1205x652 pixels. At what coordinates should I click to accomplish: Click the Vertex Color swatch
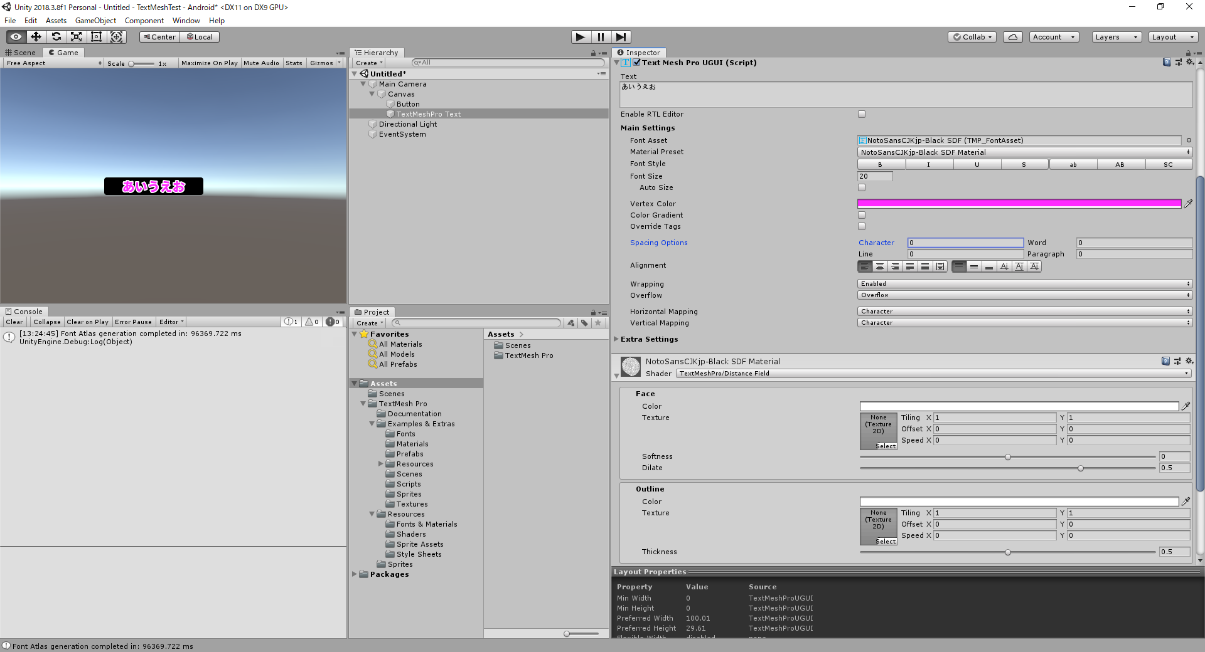pos(1019,203)
